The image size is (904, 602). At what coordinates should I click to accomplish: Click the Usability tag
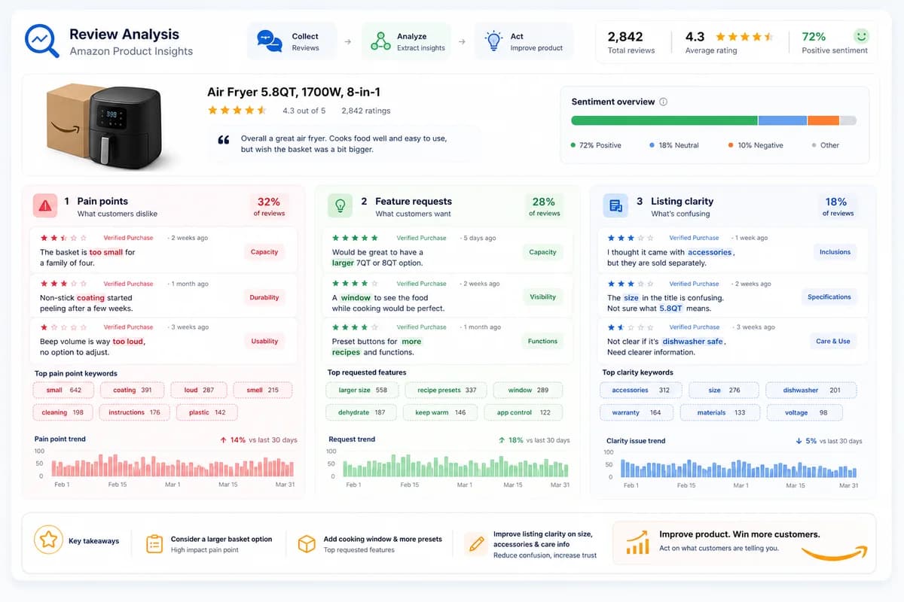264,341
